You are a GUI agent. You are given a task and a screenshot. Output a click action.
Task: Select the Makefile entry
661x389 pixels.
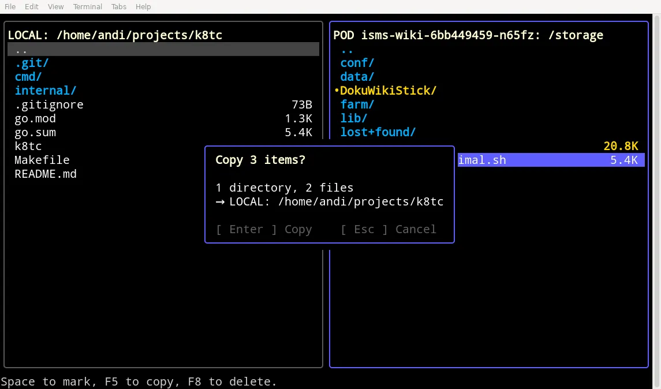(x=106, y=160)
